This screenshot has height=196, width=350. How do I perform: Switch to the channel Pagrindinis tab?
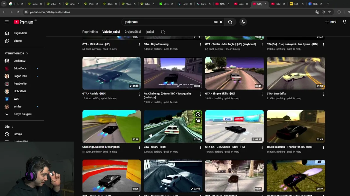point(90,32)
